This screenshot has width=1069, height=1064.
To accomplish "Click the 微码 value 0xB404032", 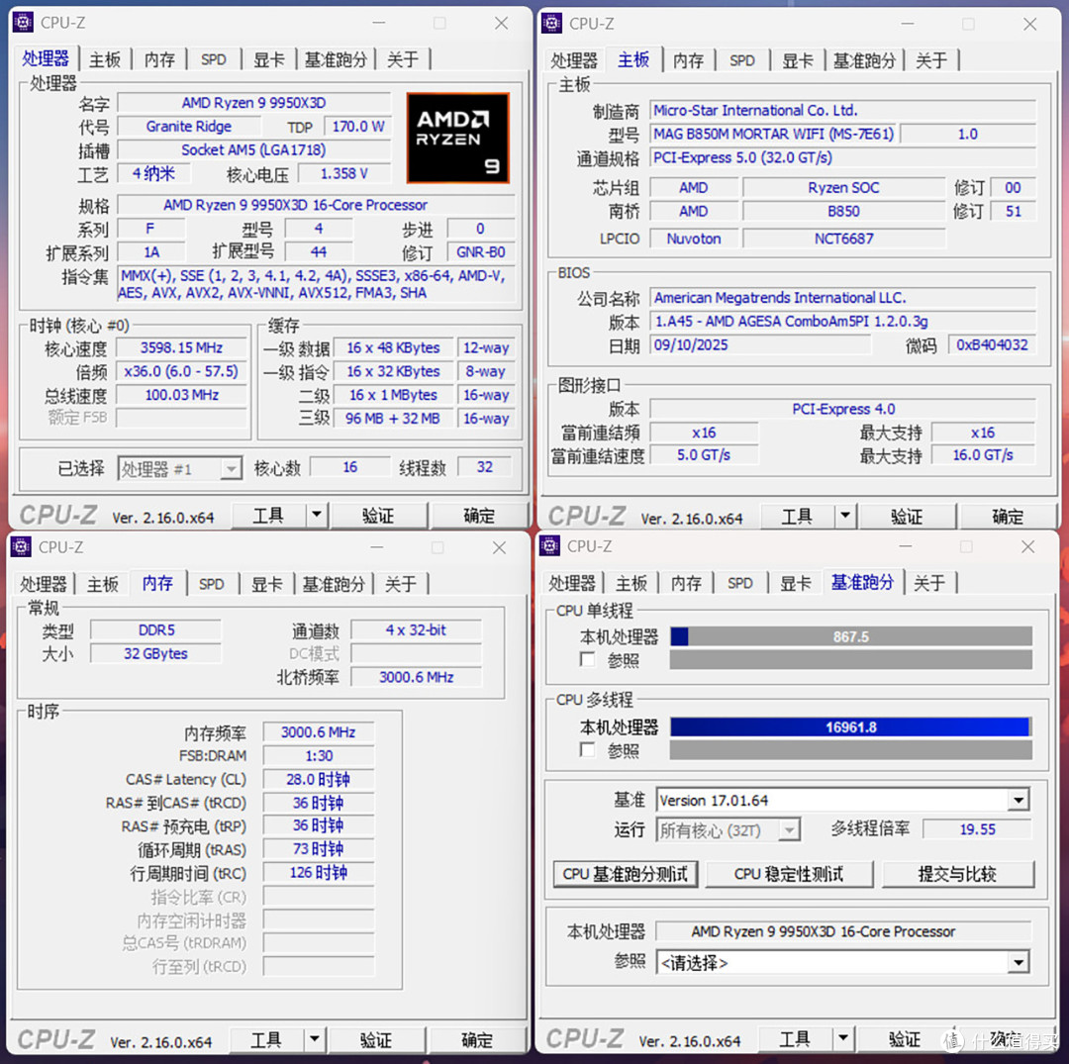I will (992, 344).
